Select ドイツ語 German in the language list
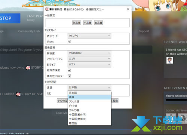Viewport: 187px width, 135px height. click(x=89, y=106)
